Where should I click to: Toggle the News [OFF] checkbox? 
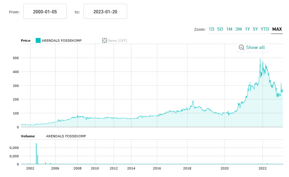pos(105,41)
